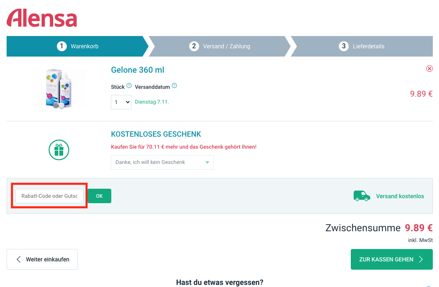The width and height of the screenshot is (439, 287).
Task: Click the Versand kostenlos text
Action: pos(400,196)
